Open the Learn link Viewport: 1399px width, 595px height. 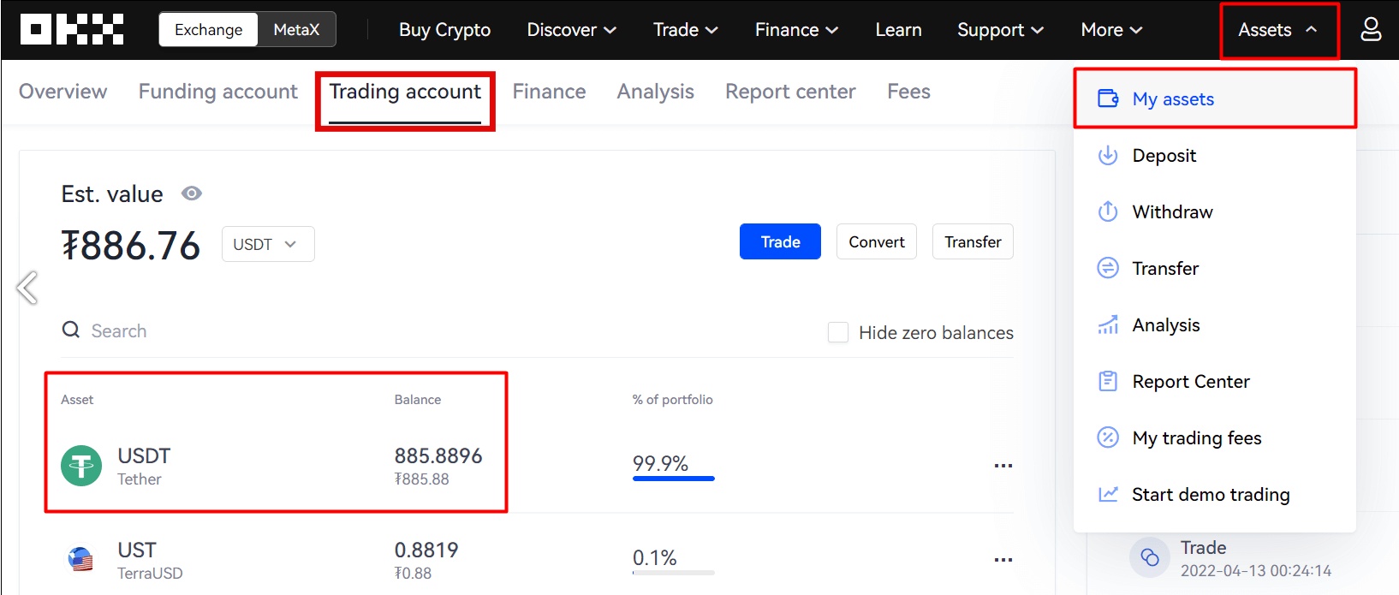898,29
